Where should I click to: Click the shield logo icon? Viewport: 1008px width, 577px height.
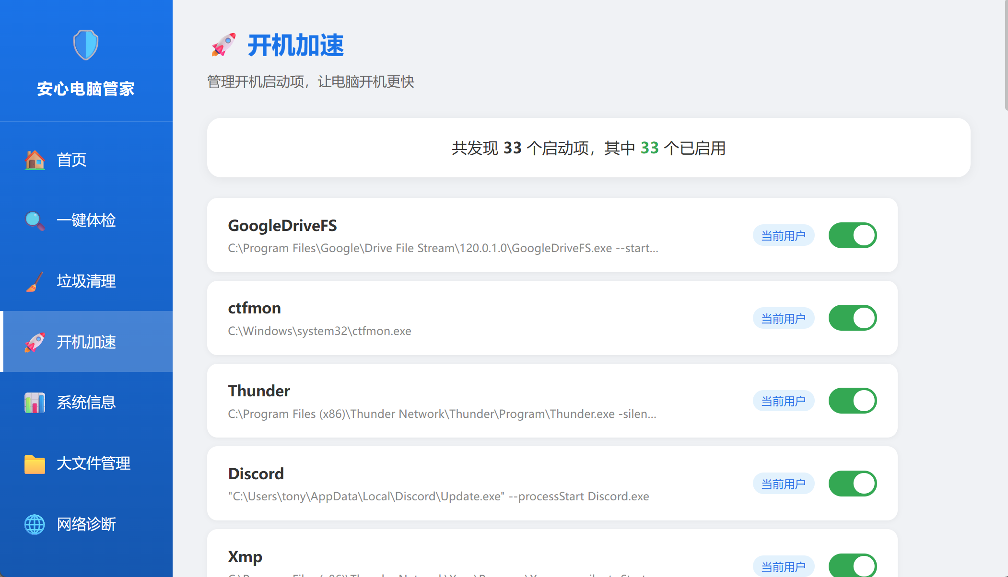coord(86,45)
